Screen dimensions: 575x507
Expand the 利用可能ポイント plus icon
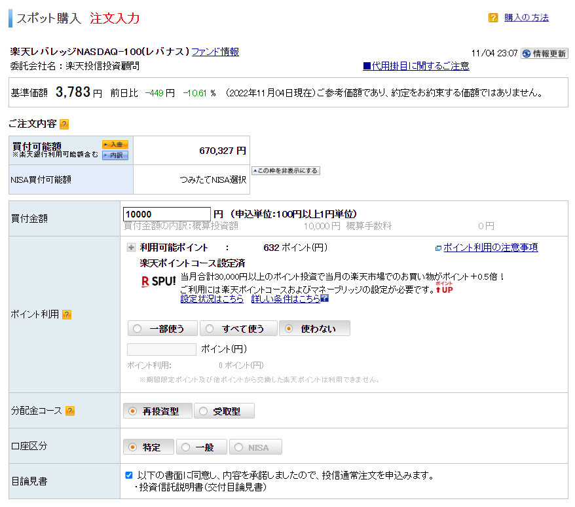[131, 248]
